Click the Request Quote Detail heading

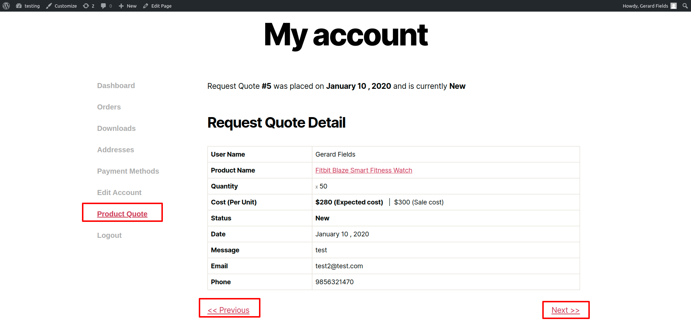pos(276,123)
